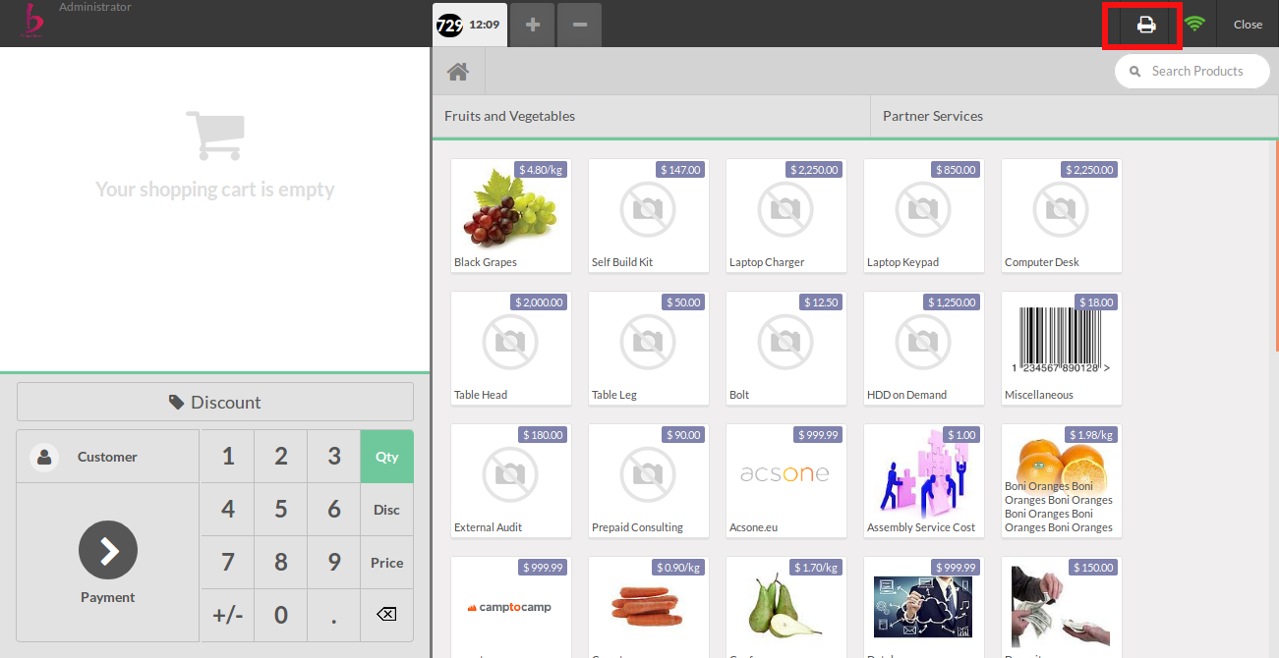Open Payment with the arrow circle button
This screenshot has height=658, width=1279.
coord(108,550)
